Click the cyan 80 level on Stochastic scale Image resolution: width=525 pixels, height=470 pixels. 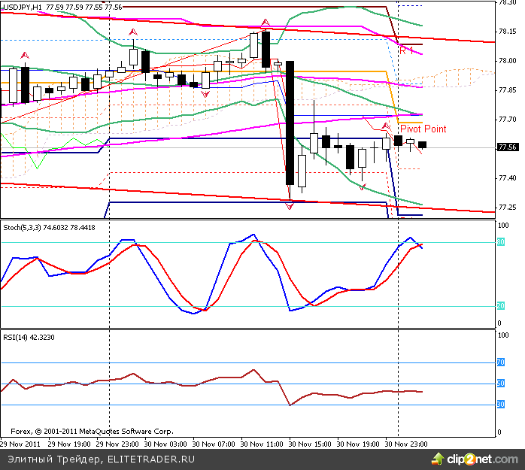tap(500, 242)
